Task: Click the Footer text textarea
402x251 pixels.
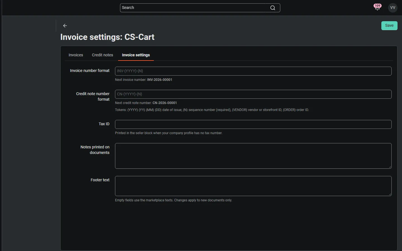Action: pos(253,186)
